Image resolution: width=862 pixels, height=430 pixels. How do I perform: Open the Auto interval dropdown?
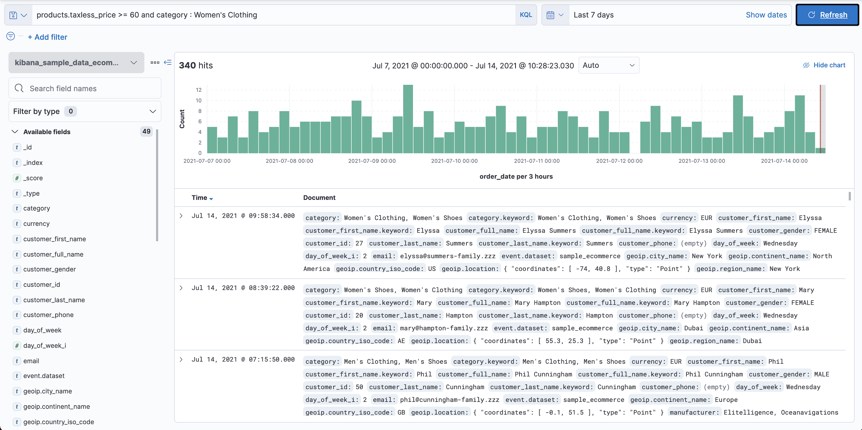(608, 65)
